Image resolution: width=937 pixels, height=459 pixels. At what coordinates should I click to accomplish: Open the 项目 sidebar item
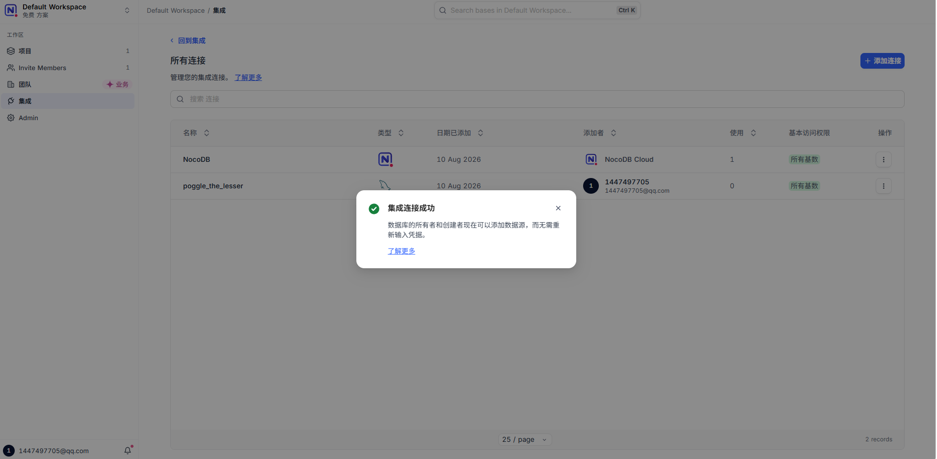(68, 51)
